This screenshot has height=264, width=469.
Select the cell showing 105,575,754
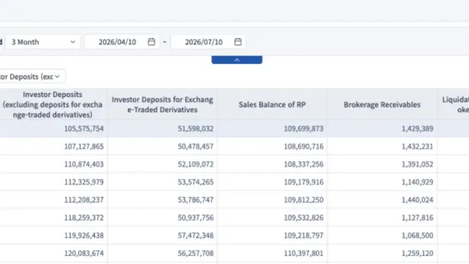point(84,128)
